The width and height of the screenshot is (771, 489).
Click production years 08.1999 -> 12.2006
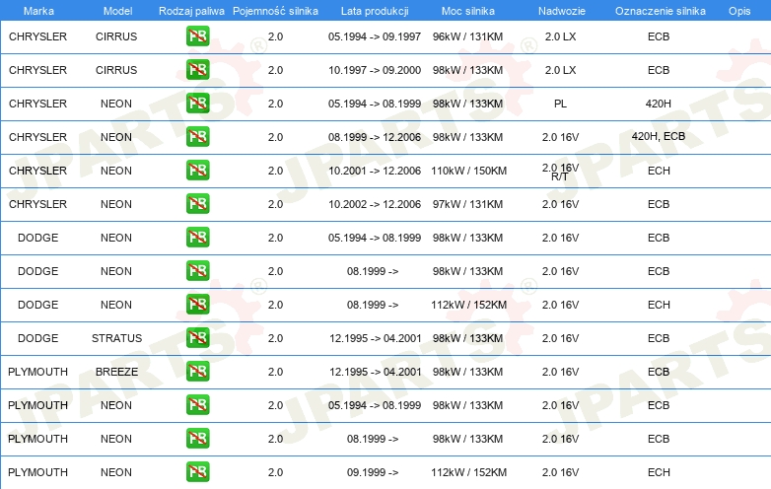tap(375, 137)
